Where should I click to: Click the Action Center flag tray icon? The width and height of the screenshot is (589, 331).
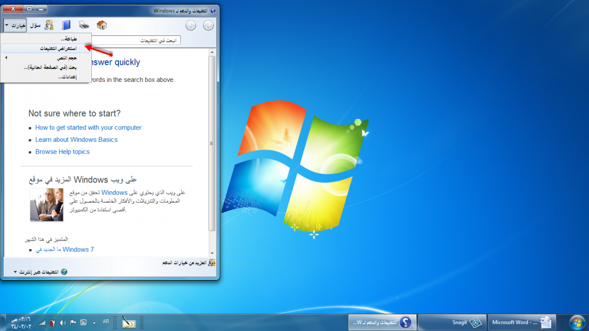73,322
